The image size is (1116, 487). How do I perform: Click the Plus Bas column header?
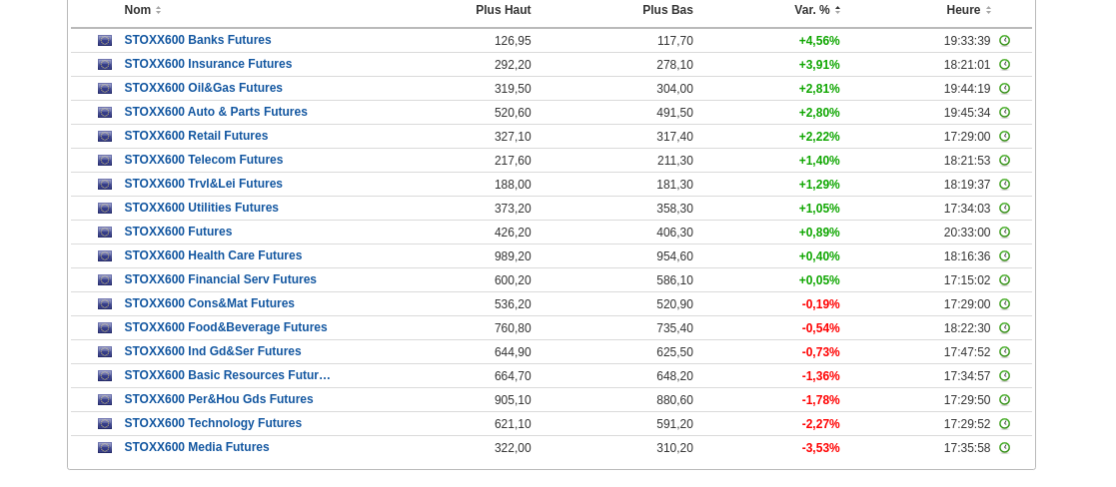click(667, 10)
